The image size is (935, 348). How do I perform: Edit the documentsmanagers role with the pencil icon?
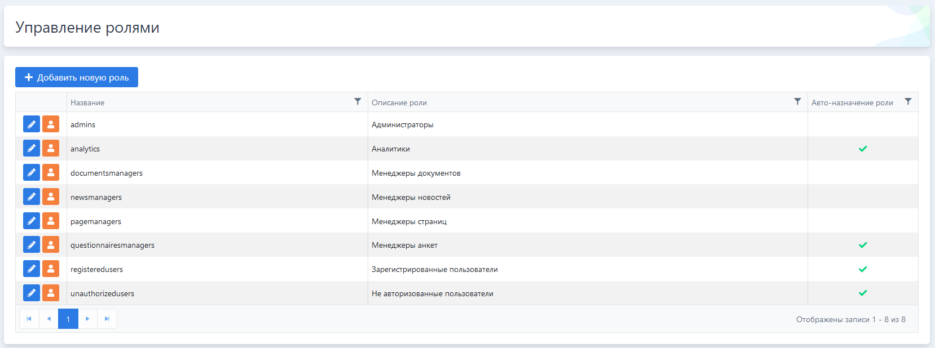(x=32, y=173)
